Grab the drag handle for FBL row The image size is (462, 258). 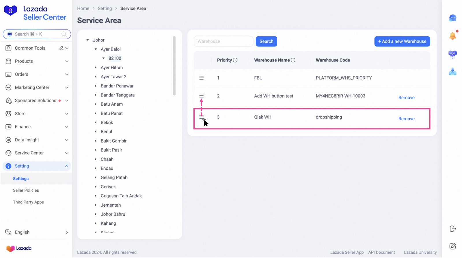[x=201, y=78]
